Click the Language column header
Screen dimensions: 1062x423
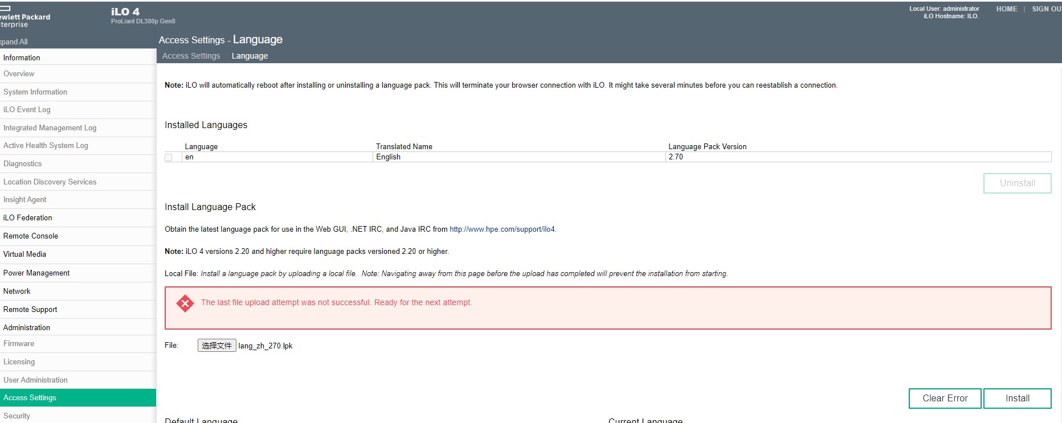[201, 147]
